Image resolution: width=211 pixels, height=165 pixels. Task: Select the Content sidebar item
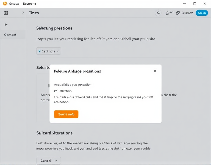[x=10, y=35]
